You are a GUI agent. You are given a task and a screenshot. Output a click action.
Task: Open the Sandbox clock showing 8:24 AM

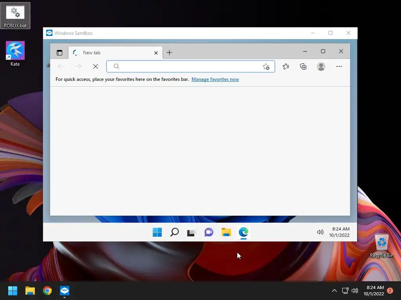[x=340, y=232]
